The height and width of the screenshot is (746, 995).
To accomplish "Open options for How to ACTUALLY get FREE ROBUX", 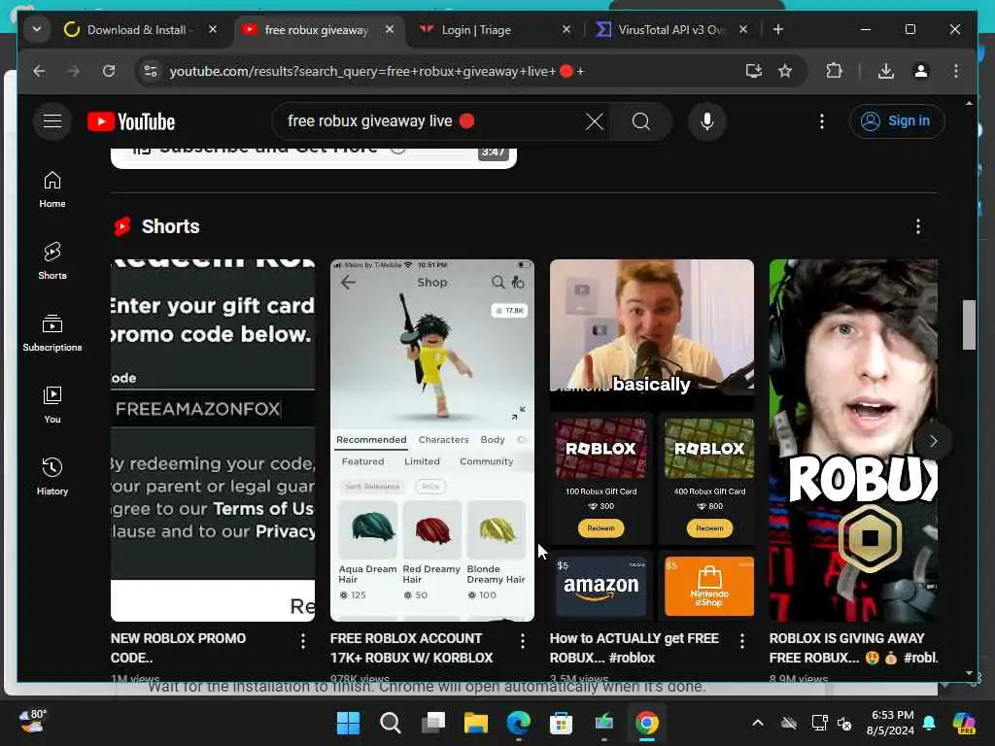I will pos(741,641).
